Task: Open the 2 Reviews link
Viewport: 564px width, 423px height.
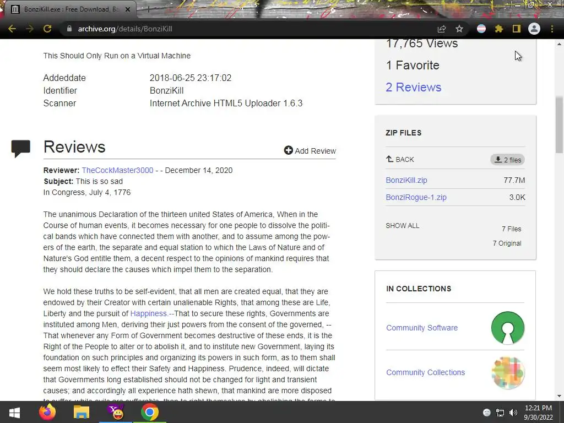Action: coord(413,87)
